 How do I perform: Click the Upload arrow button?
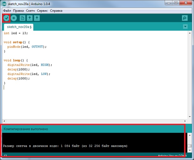(14, 18)
